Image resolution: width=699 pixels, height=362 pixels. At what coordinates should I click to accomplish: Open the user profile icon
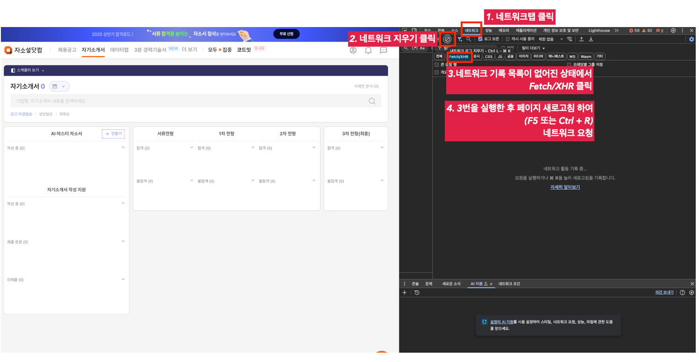353,50
